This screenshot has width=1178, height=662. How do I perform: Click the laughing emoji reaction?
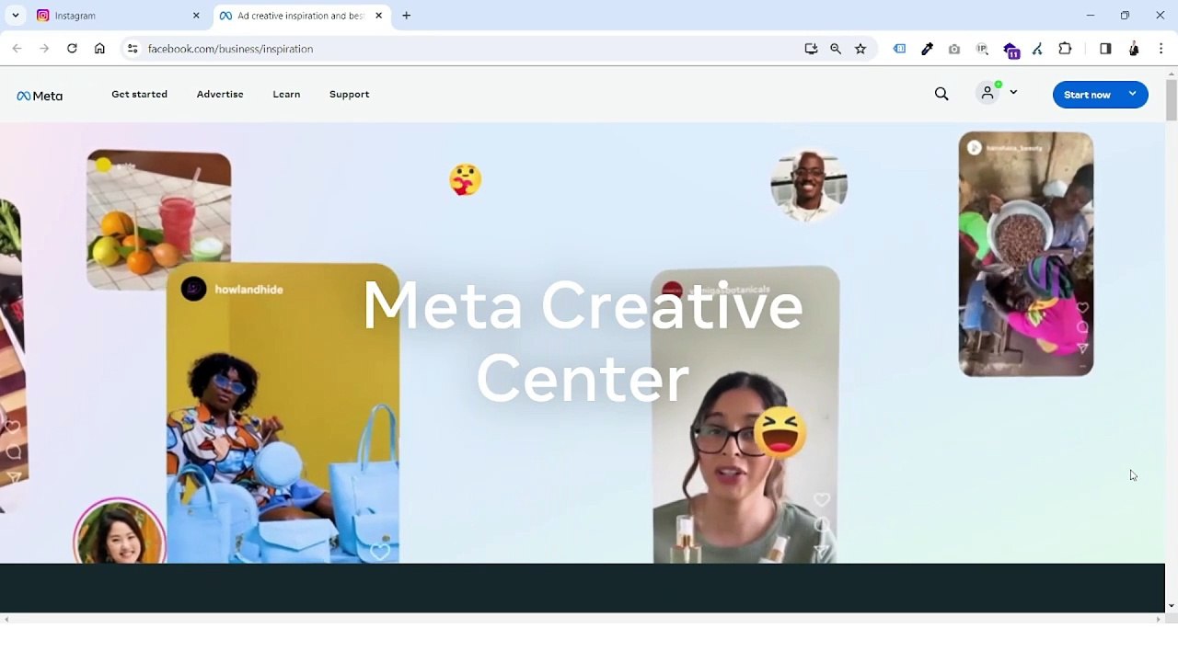780,432
